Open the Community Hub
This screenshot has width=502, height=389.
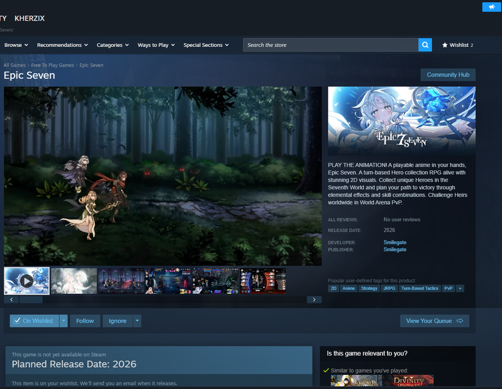point(448,74)
